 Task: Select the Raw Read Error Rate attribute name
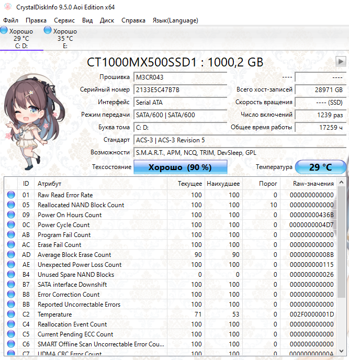(65, 195)
